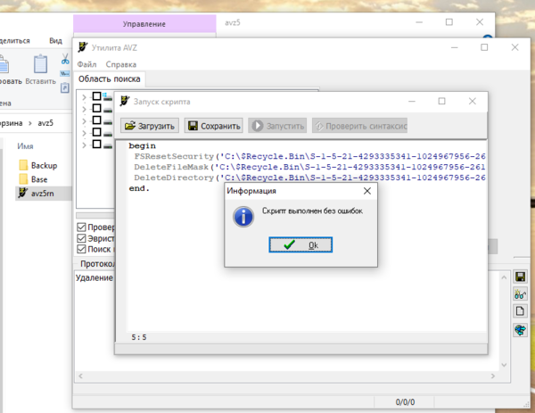Select the Область поиска tab

pos(109,78)
